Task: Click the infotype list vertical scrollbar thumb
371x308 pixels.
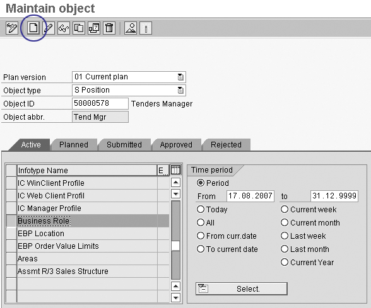Action: (x=175, y=246)
